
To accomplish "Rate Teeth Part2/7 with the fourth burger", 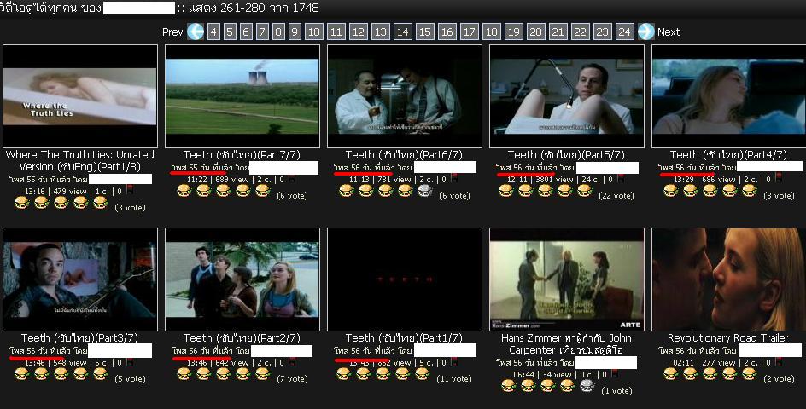I will pyautogui.click(x=242, y=374).
